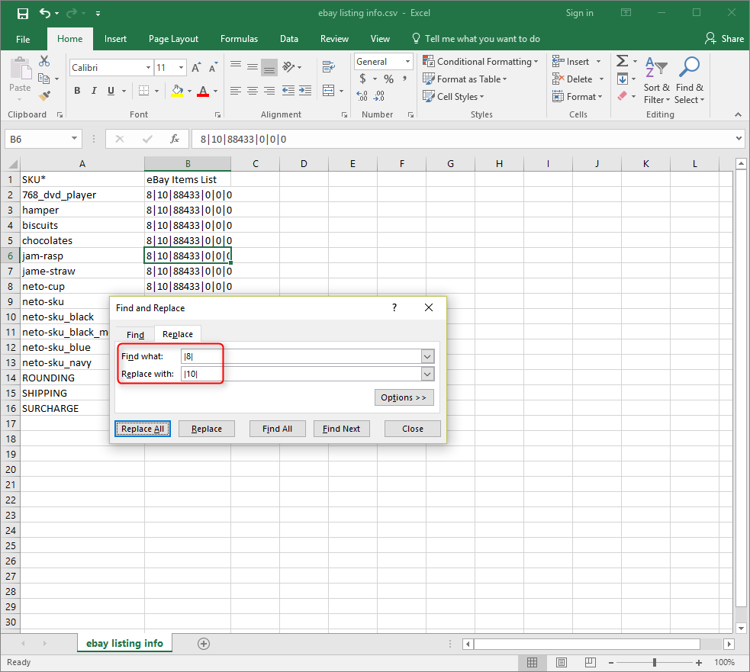The width and height of the screenshot is (750, 672).
Task: Toggle Wrap Text icon
Action: pos(329,66)
